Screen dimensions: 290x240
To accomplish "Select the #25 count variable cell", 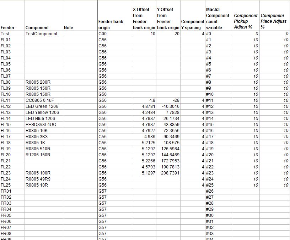I will pyautogui.click(x=209, y=185).
